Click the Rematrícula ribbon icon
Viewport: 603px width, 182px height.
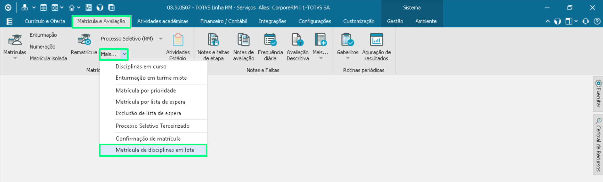[84, 40]
